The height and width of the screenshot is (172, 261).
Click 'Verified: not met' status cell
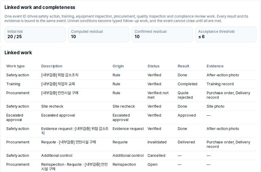[158, 95]
